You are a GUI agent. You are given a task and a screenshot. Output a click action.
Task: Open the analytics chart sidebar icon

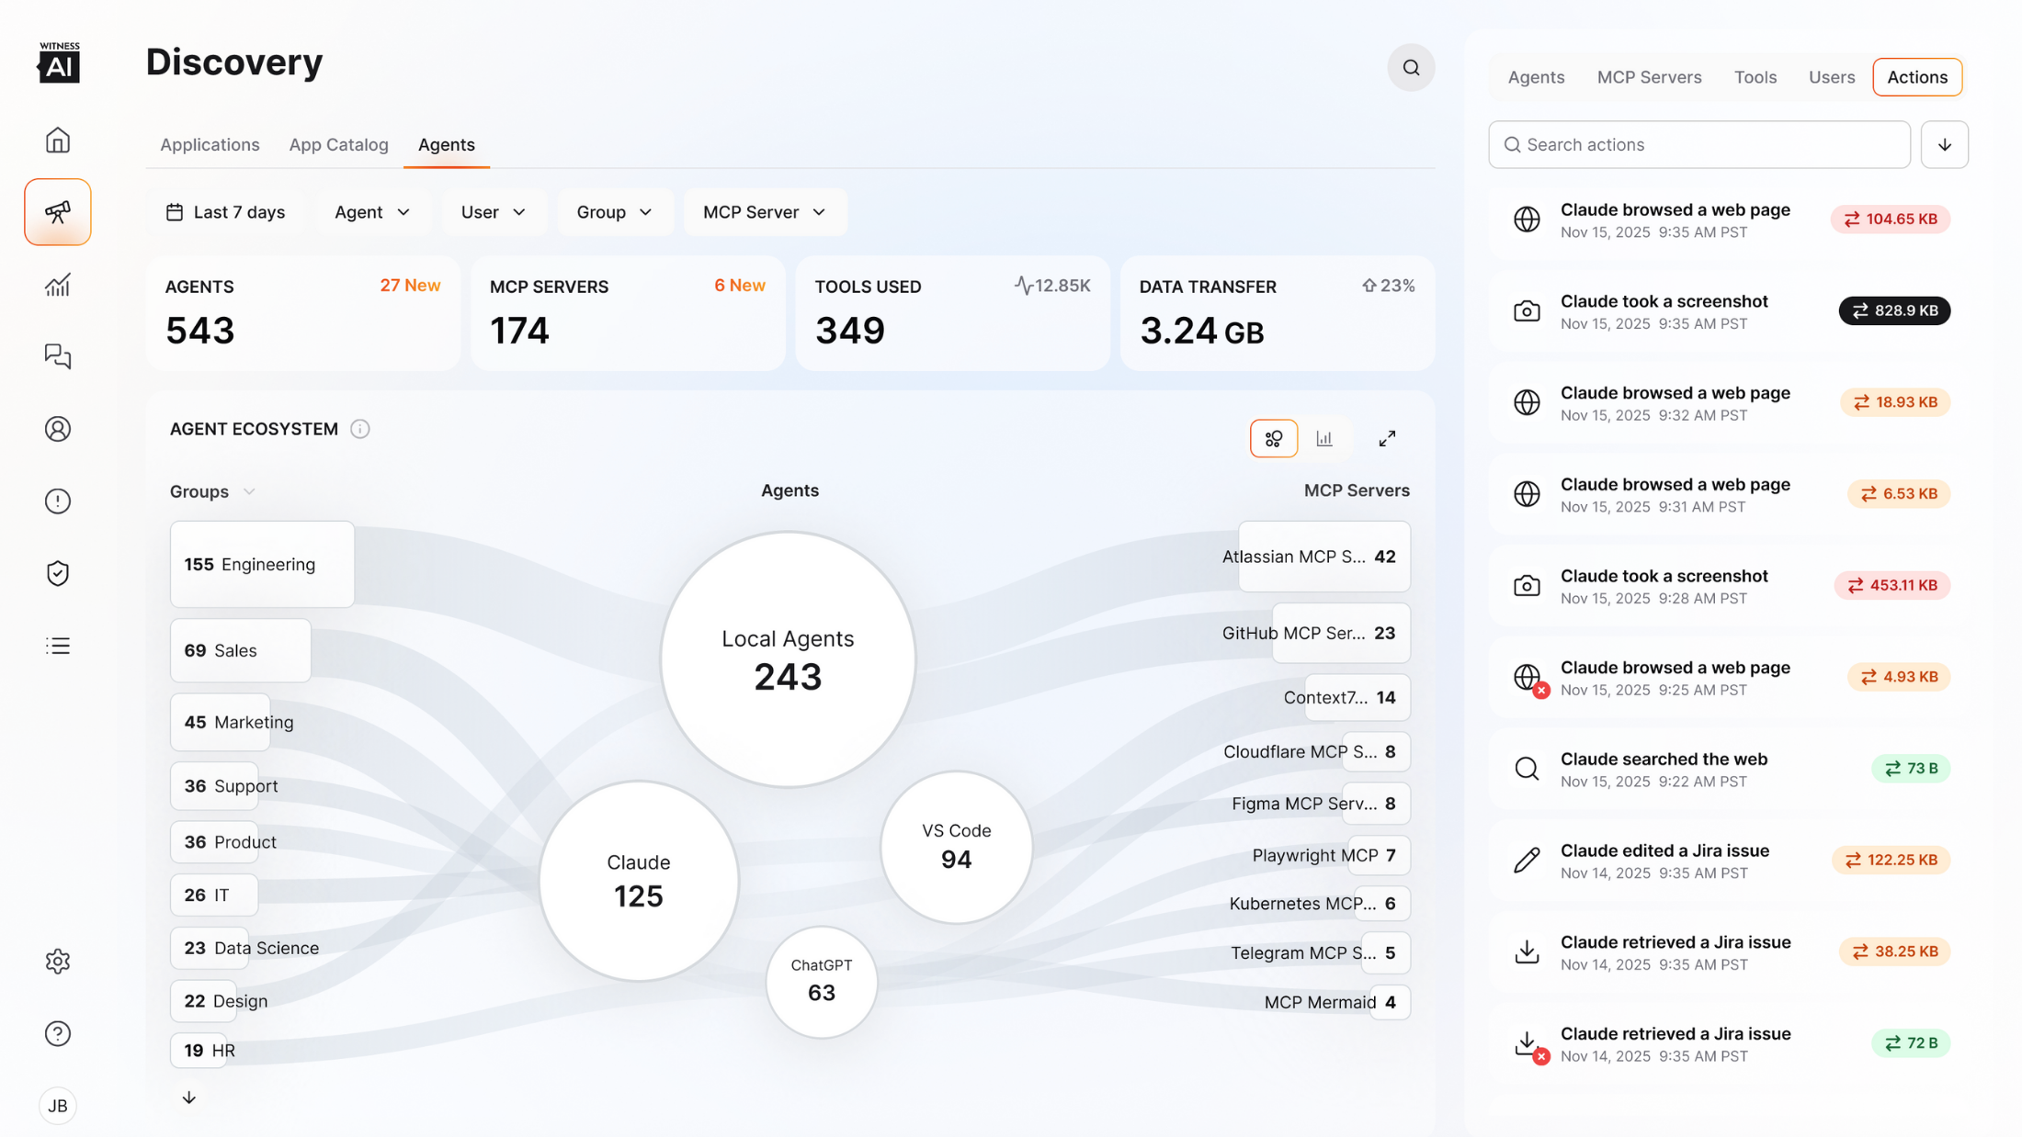[x=58, y=285]
